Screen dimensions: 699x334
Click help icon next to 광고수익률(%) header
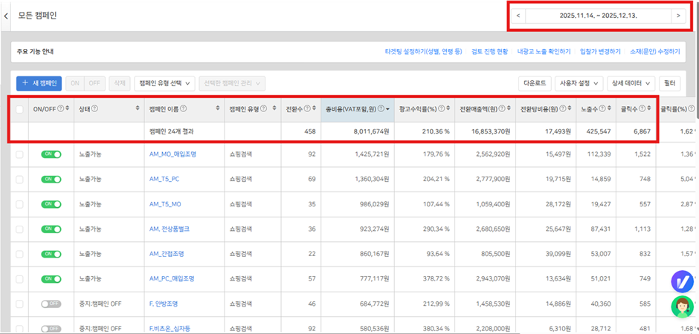tap(442, 110)
